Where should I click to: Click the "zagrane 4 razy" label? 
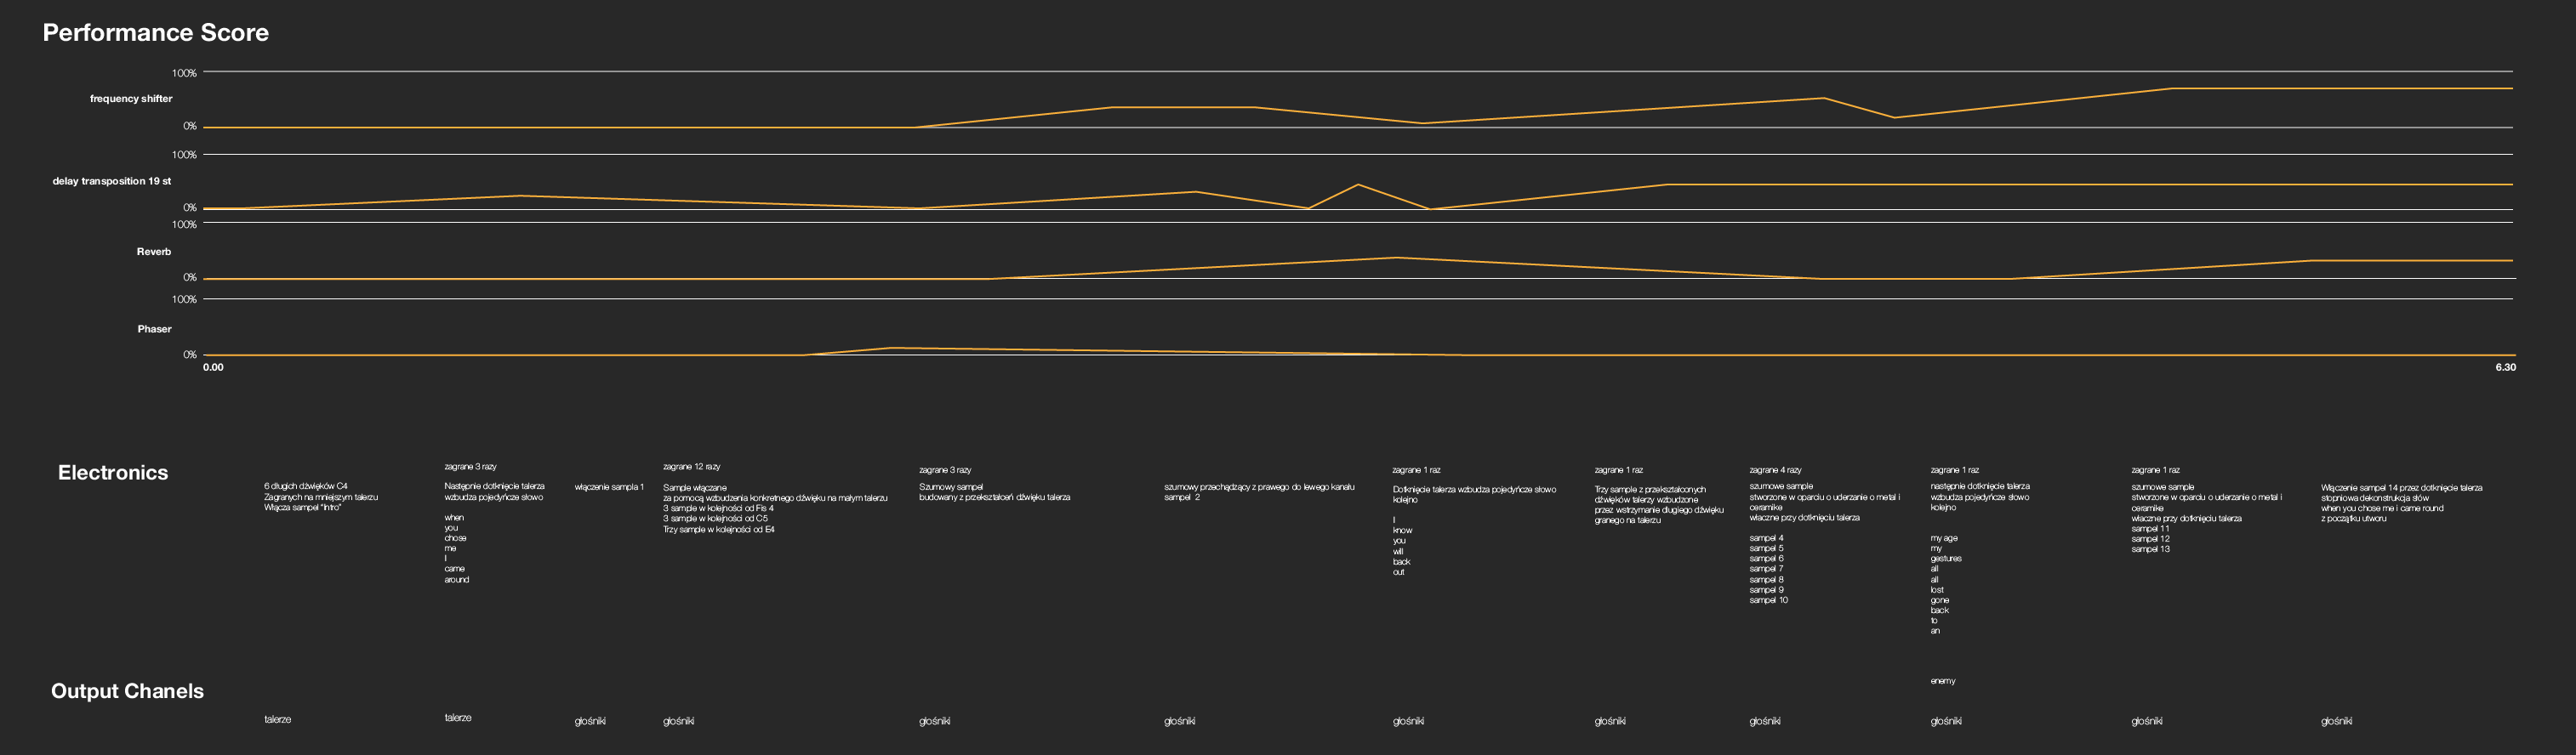1776,470
